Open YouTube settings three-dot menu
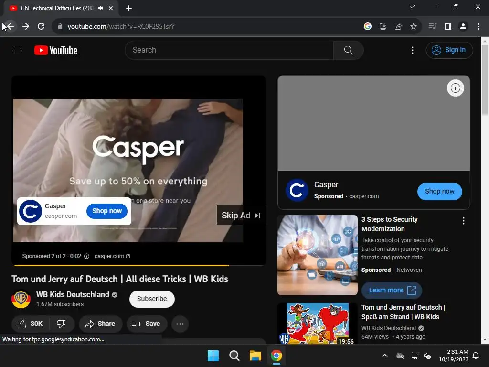Screen dimensions: 489x367 (413, 50)
